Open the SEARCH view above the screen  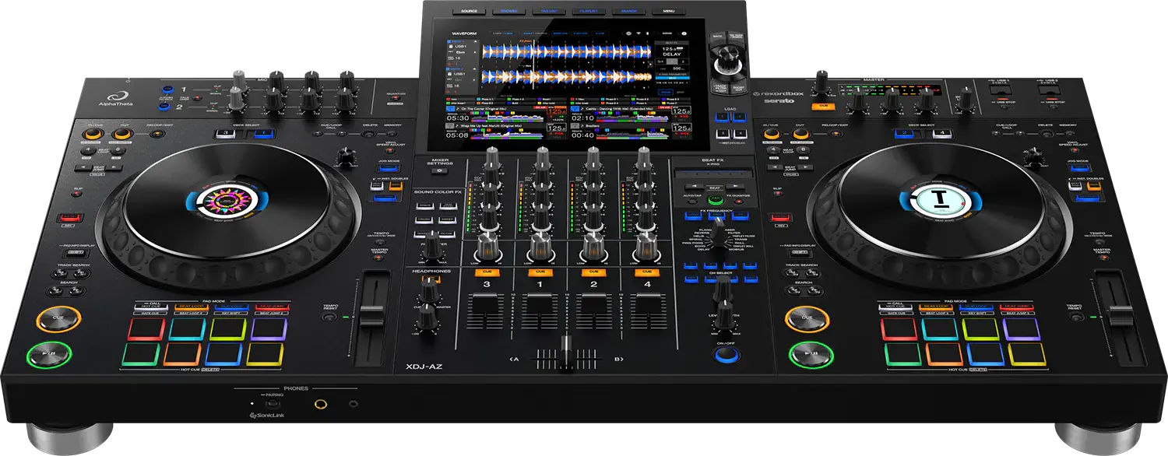[x=628, y=12]
